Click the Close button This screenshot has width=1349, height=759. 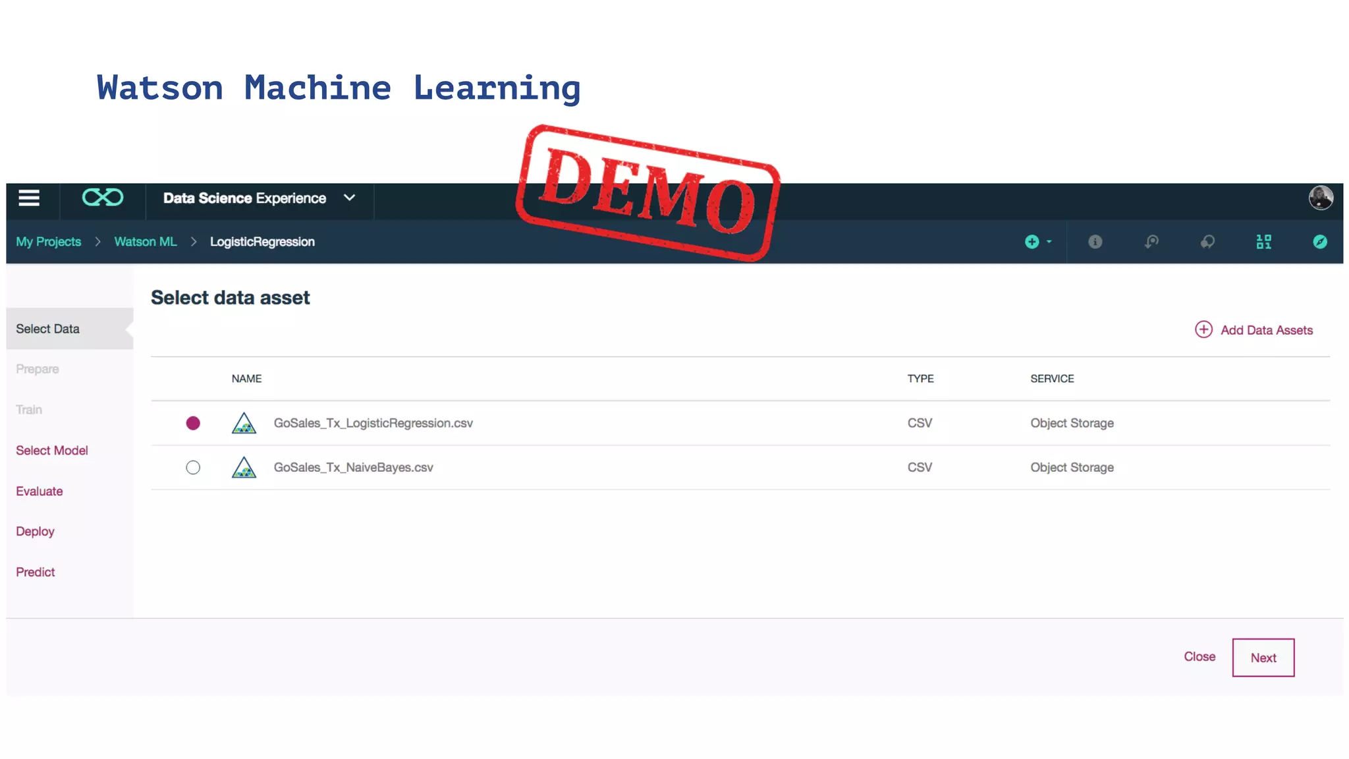[x=1199, y=657]
